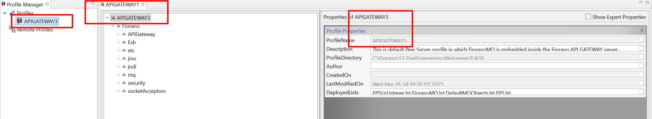Click the APIGATEWAY3 profile icon in Profile Manager
The height and width of the screenshot is (119, 652).
point(20,21)
